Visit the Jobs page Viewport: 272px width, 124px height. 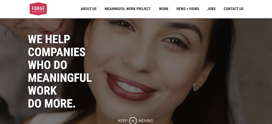[x=211, y=9]
